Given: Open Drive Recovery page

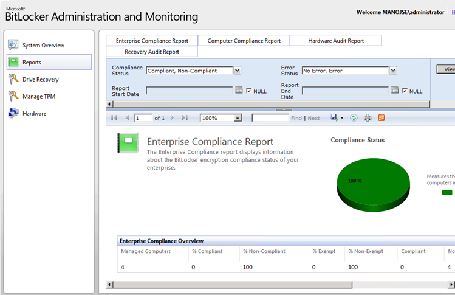Looking at the screenshot, I should [41, 79].
